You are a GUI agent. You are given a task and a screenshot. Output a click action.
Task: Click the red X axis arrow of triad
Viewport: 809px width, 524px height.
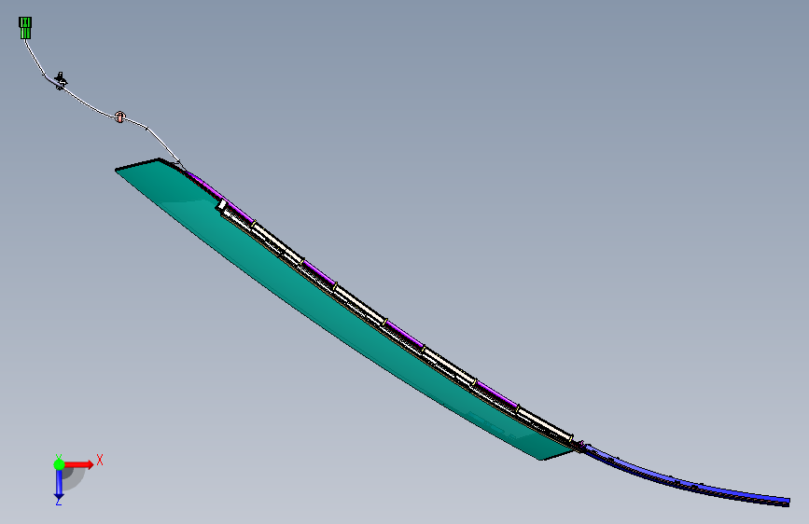pos(77,464)
